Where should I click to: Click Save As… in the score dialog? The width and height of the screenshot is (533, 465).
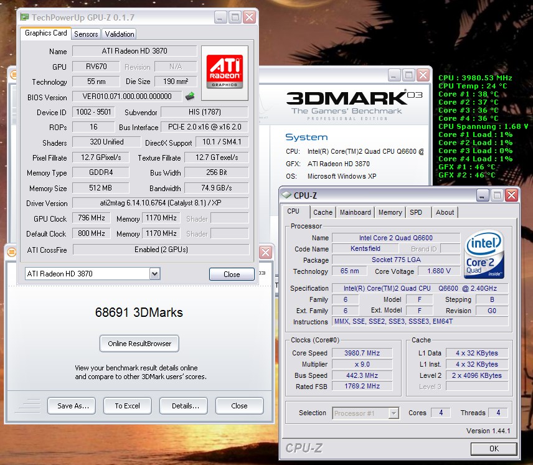point(72,406)
